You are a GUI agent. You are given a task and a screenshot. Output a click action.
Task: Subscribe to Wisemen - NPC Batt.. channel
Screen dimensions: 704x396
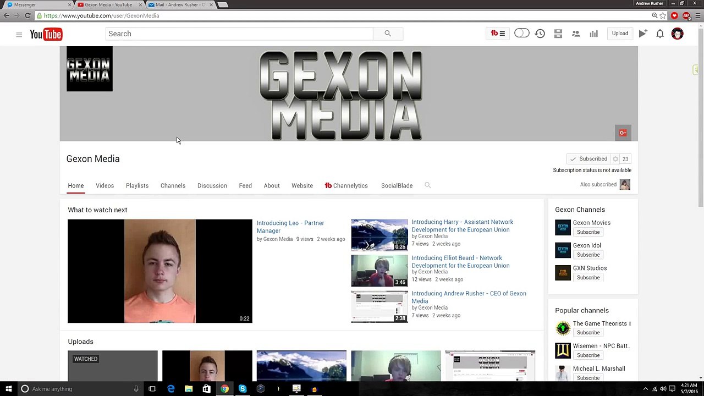coord(588,355)
